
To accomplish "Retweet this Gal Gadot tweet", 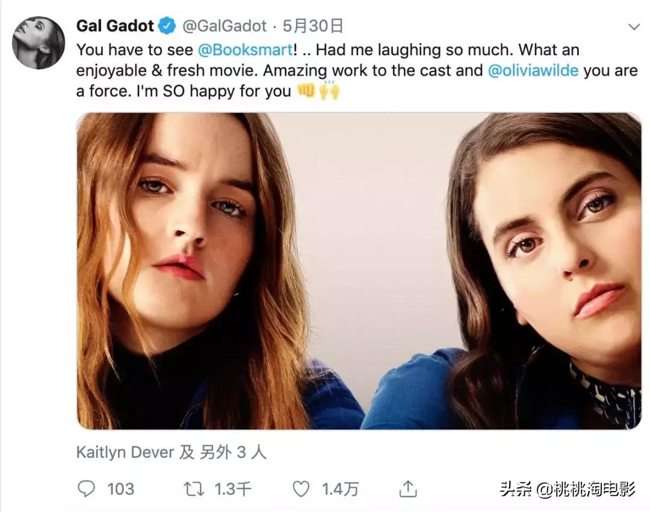I will (194, 489).
